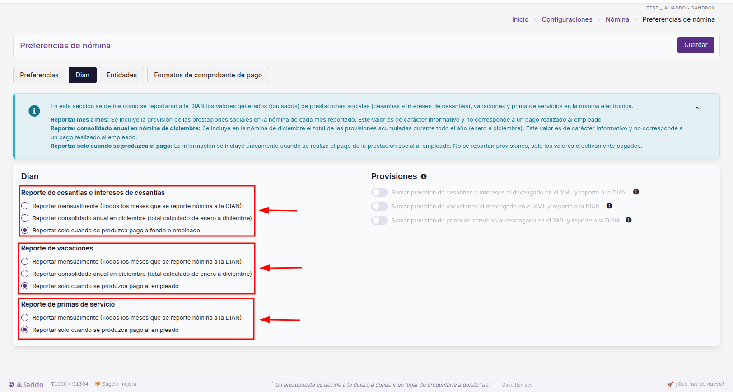Open Configuraciones breadcrumb link
This screenshot has width=733, height=392.
tap(567, 19)
